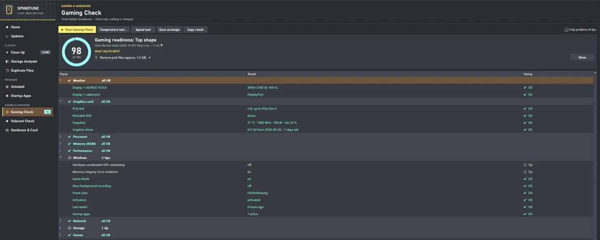The width and height of the screenshot is (600, 240).
Task: Click the Remove junk files suggestion
Action: [x=123, y=58]
